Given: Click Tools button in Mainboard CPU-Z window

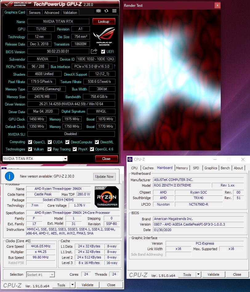Looking at the screenshot, I should click(187, 274).
